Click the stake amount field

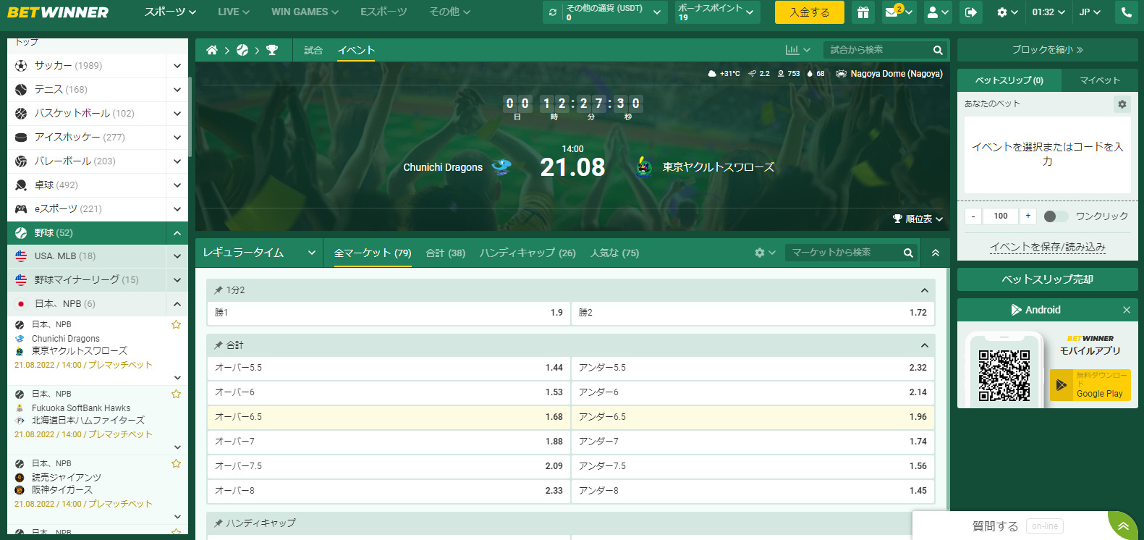[1001, 216]
